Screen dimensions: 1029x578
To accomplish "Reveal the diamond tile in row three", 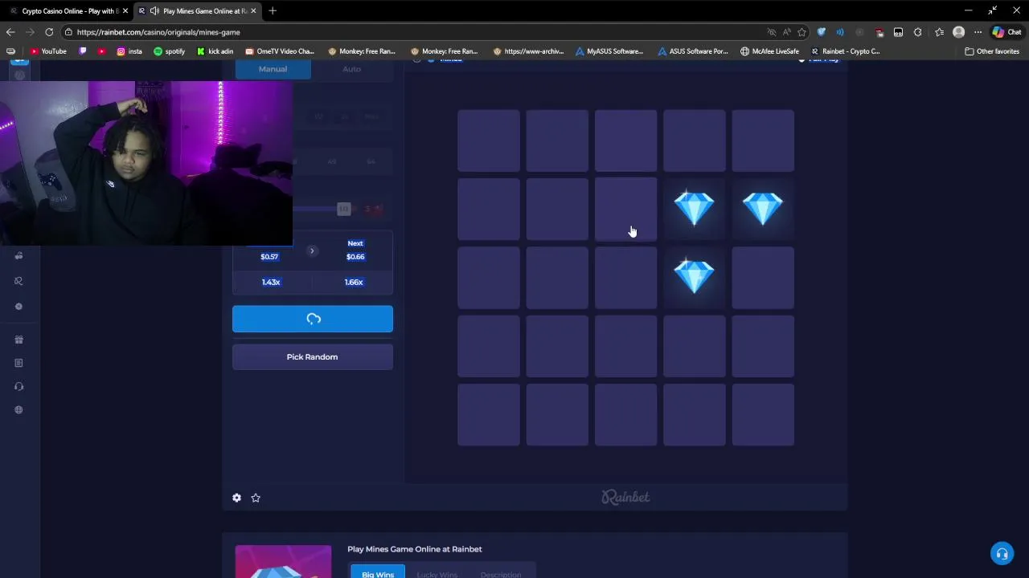I will 695,278.
